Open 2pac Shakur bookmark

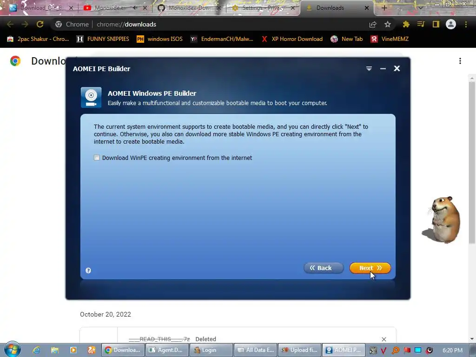click(x=38, y=39)
